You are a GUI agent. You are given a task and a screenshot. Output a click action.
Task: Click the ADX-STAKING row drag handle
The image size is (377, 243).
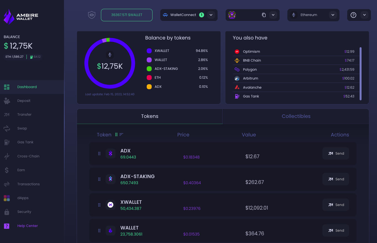[99, 179]
